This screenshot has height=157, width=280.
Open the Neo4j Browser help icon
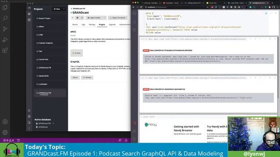pos(134,30)
